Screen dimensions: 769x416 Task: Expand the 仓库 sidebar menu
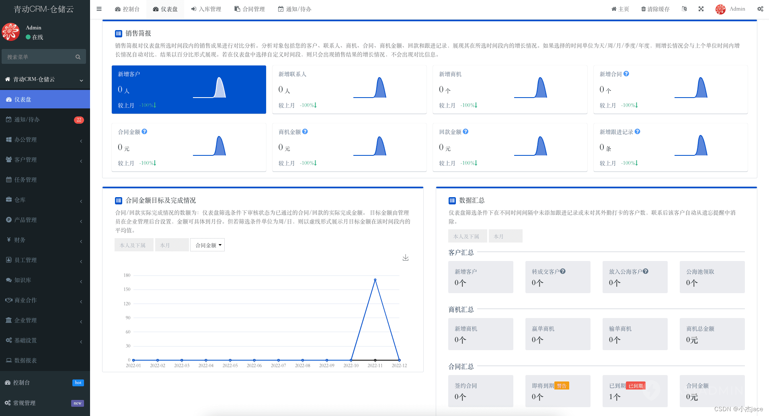click(x=45, y=200)
